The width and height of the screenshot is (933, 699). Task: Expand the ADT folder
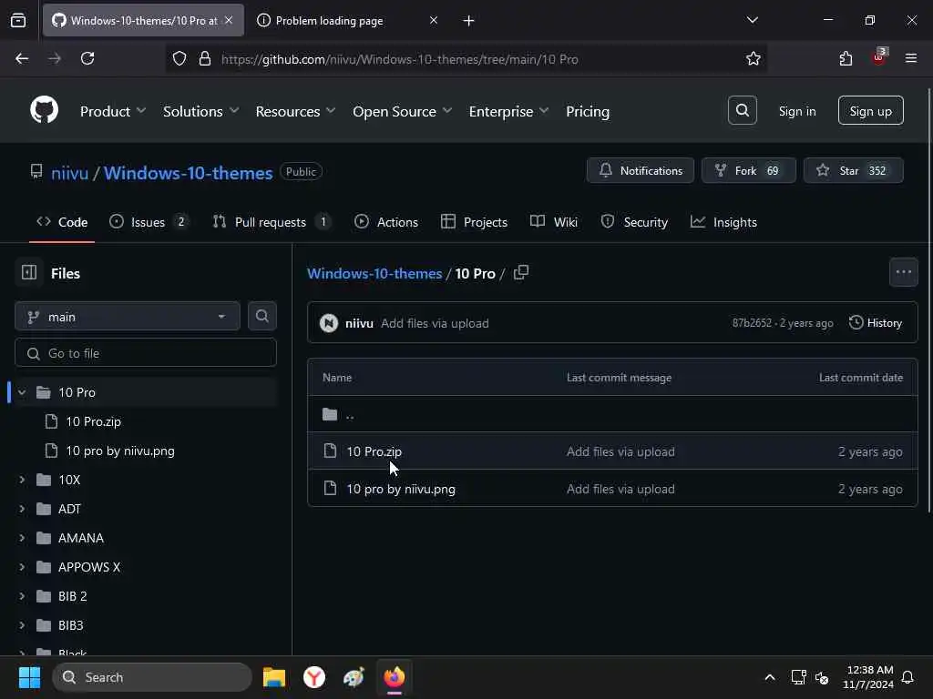click(22, 509)
